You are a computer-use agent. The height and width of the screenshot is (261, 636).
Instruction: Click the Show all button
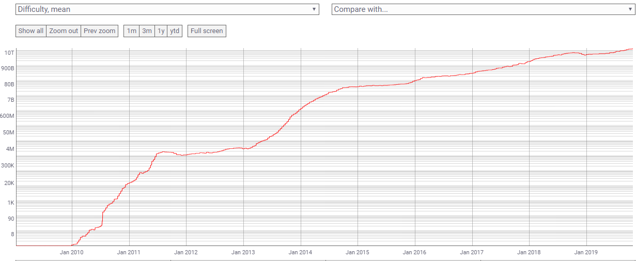tap(31, 31)
